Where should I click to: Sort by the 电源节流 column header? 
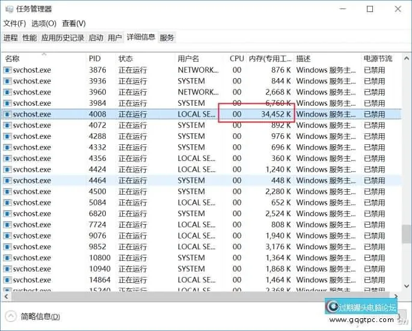tap(381, 58)
